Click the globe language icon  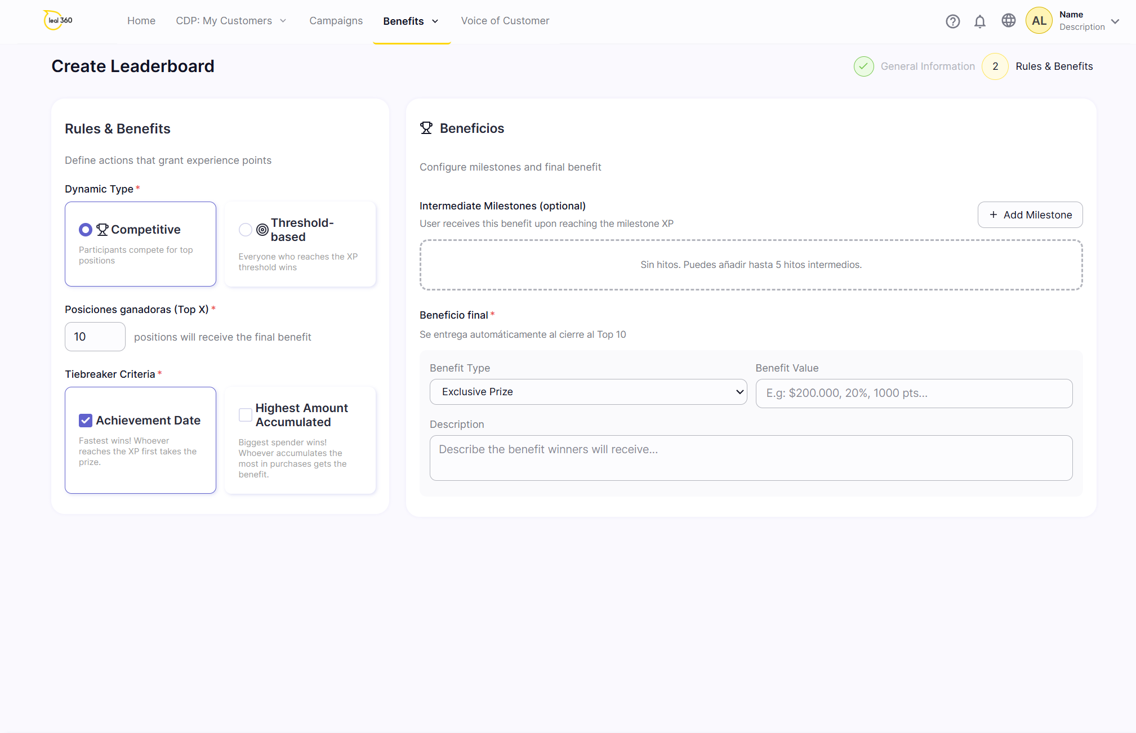click(x=1008, y=21)
